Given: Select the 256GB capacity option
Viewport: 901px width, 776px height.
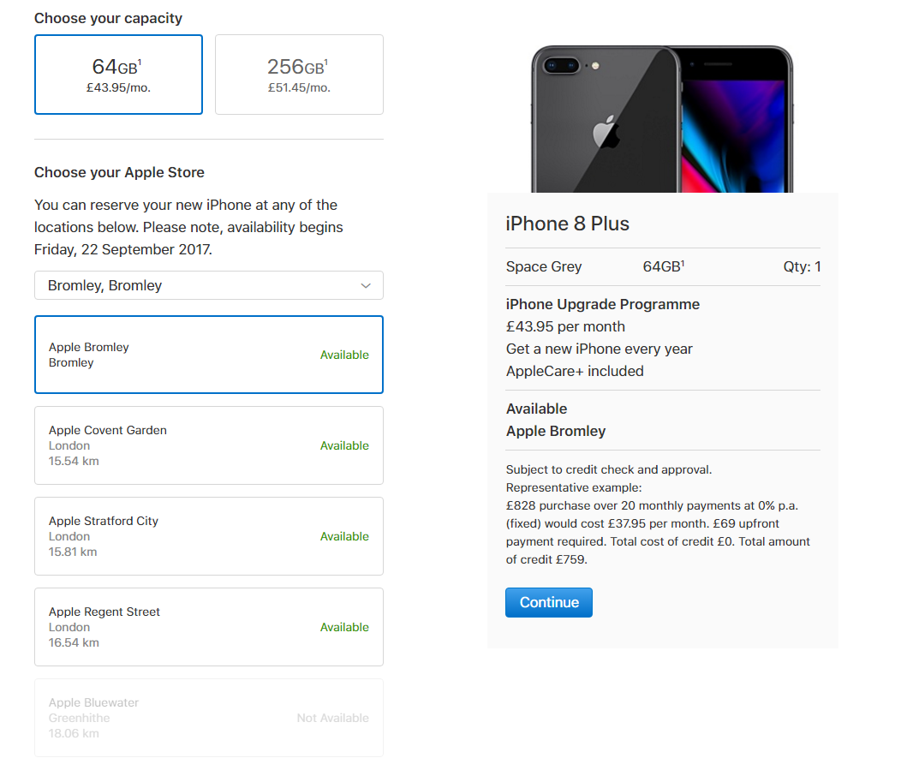Looking at the screenshot, I should pos(300,75).
